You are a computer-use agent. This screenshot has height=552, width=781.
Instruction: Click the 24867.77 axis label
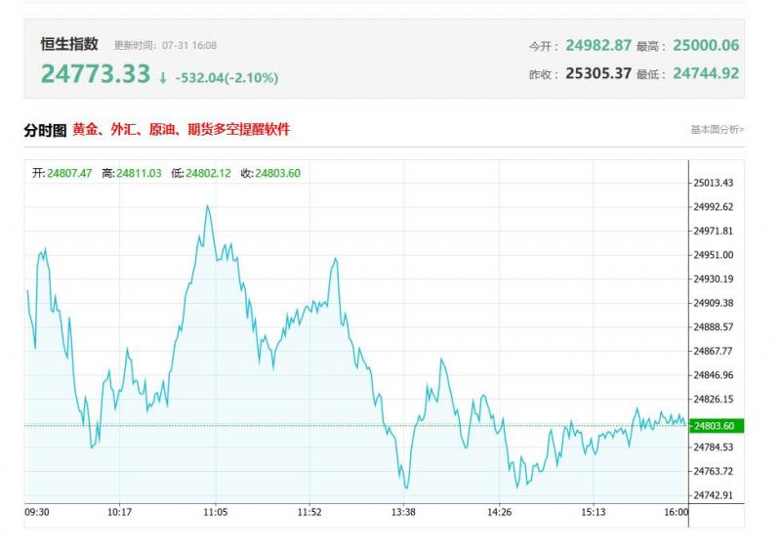pyautogui.click(x=714, y=351)
